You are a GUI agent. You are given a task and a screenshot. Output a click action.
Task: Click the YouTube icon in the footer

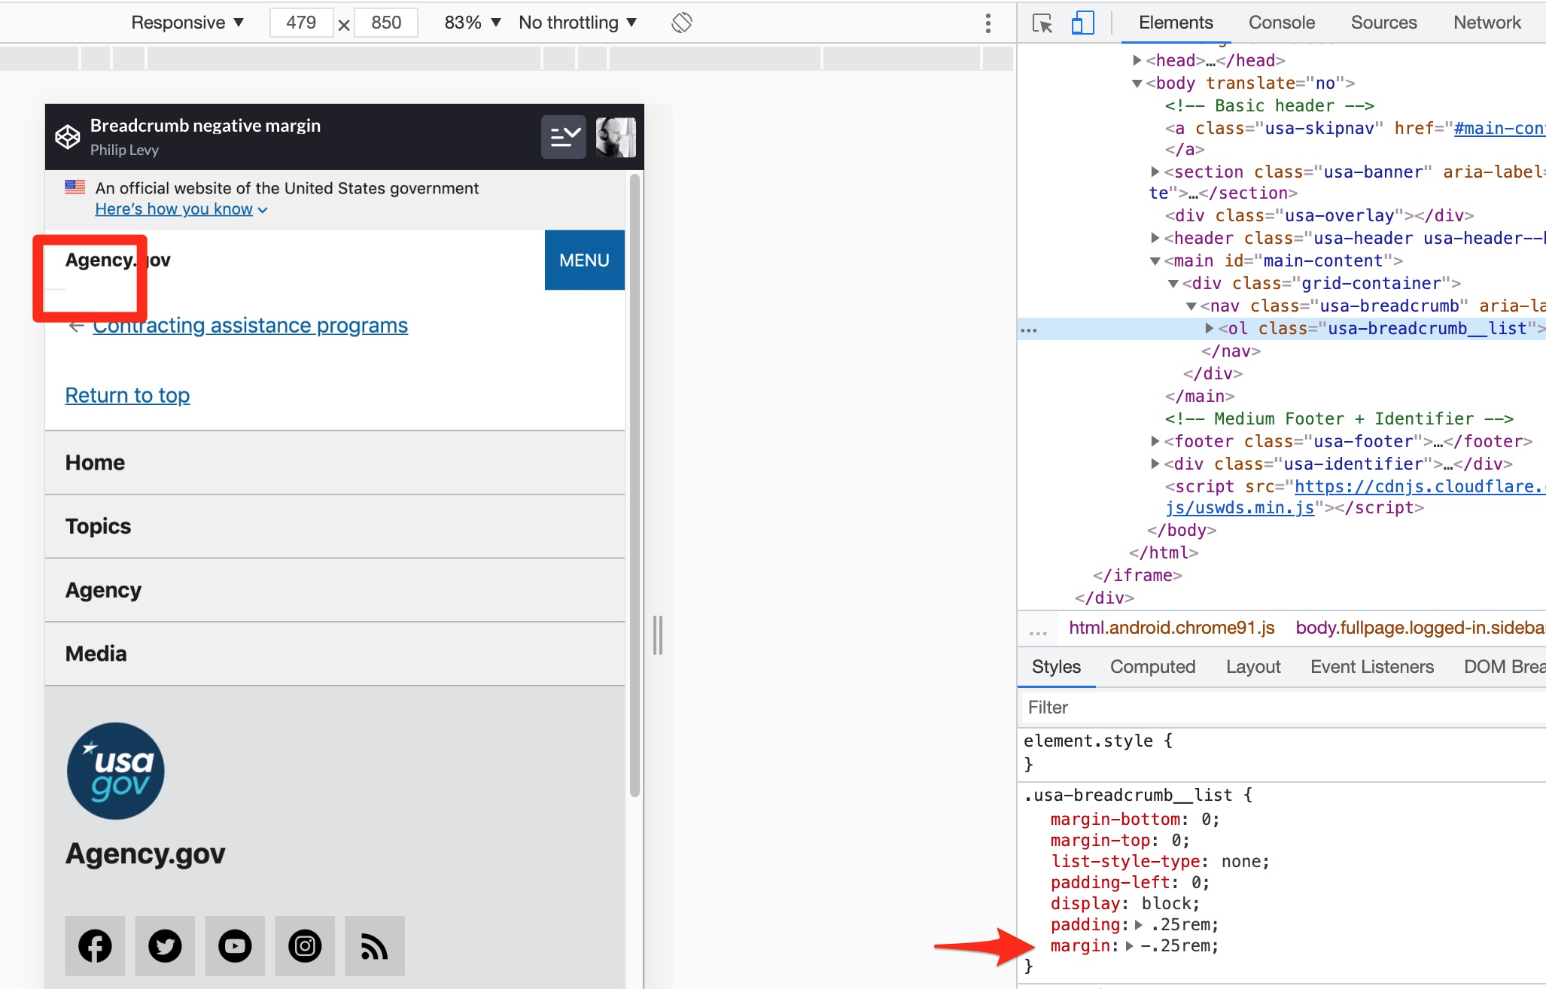pyautogui.click(x=235, y=946)
